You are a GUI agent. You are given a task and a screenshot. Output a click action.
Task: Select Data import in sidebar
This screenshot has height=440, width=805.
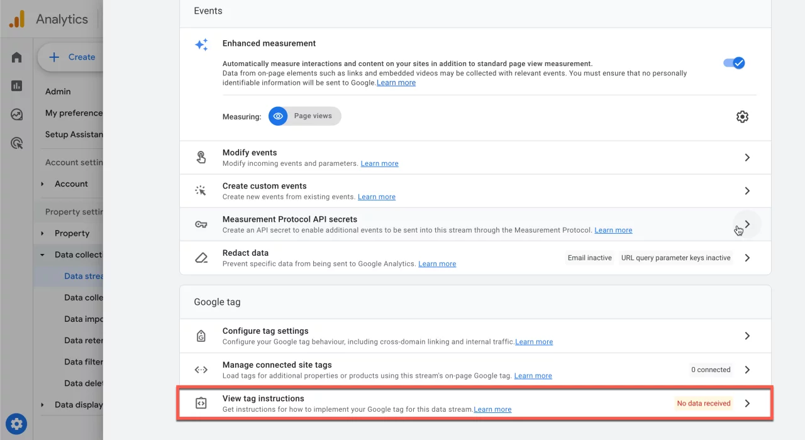[x=83, y=319]
